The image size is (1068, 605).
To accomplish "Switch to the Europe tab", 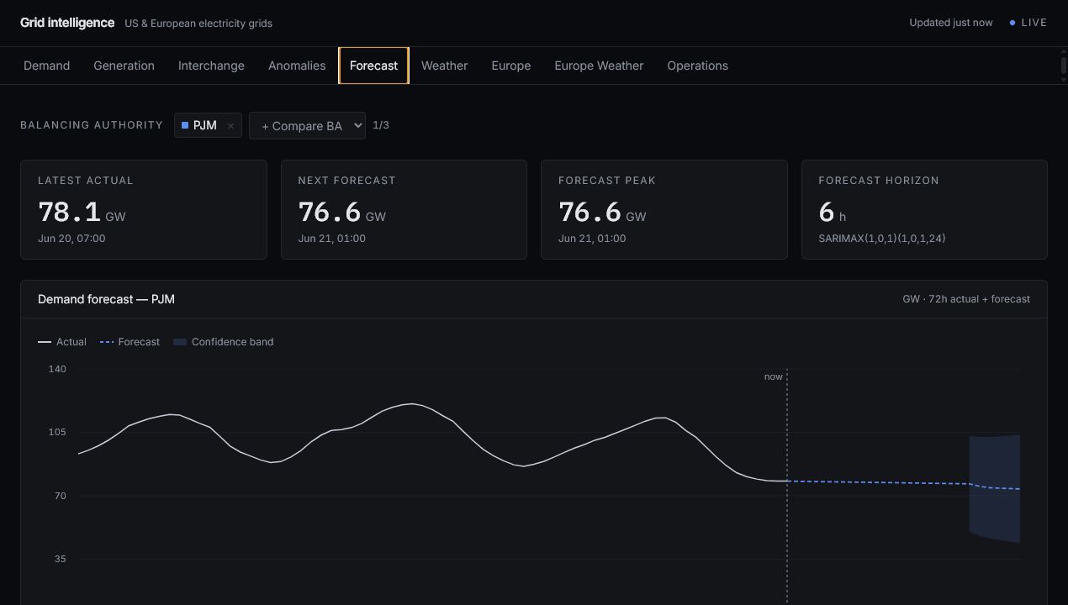I will (x=510, y=66).
